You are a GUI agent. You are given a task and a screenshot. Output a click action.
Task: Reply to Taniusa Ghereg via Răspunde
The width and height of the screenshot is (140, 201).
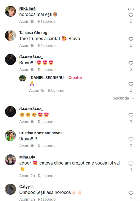(x=47, y=46)
